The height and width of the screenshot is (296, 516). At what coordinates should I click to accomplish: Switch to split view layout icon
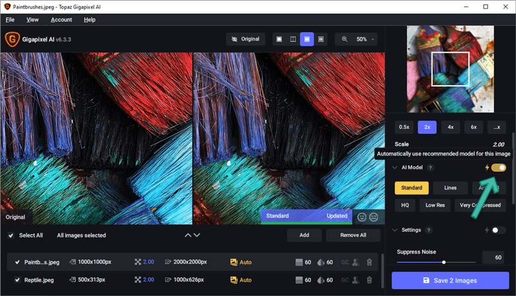click(293, 39)
